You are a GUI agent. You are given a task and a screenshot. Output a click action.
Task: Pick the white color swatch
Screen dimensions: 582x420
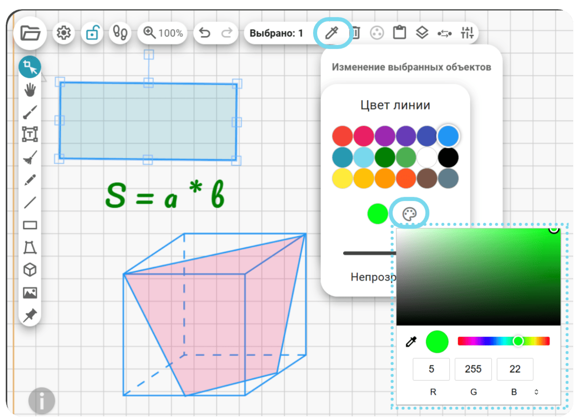point(427,157)
